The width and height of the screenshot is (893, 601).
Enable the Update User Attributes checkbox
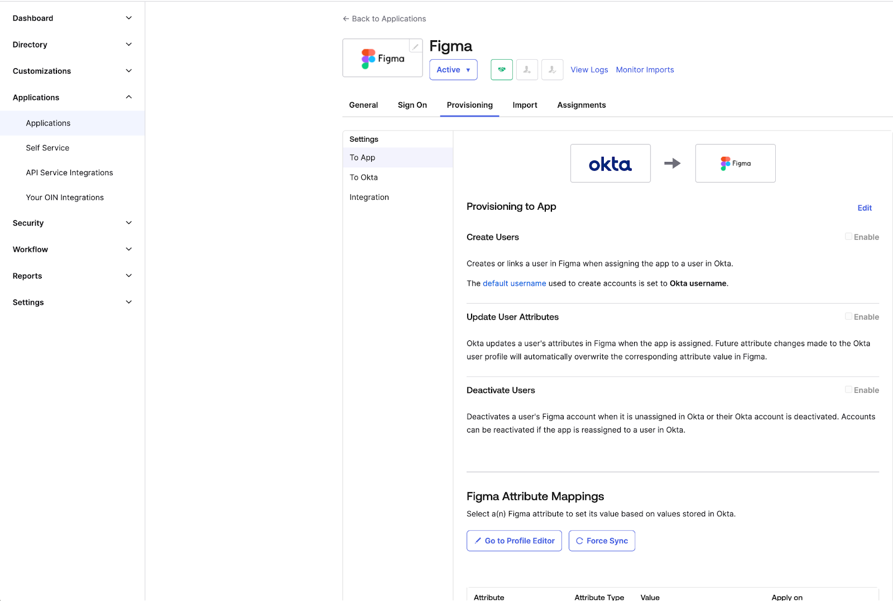848,316
